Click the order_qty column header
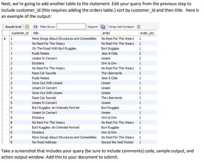Screen dimensions: 204x163 pyautogui.click(x=148, y=33)
